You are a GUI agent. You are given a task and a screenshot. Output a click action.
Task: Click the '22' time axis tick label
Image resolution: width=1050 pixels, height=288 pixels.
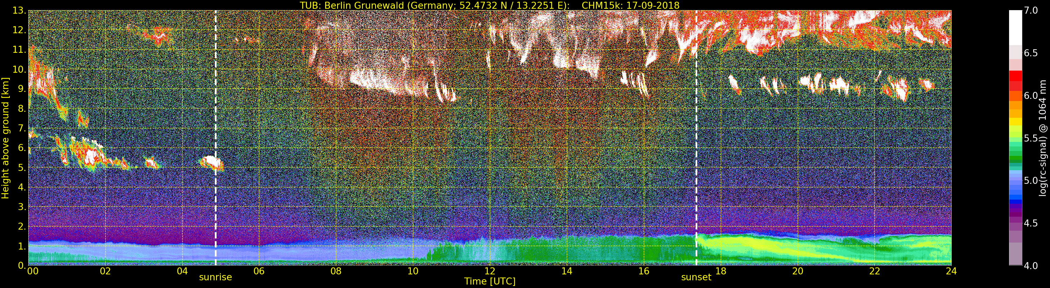[x=875, y=271]
